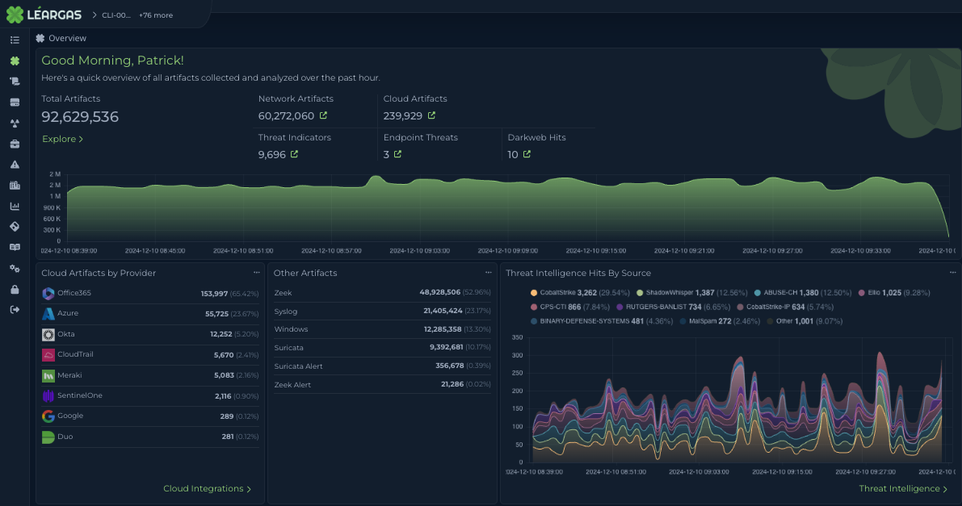
Task: Click the SentinelOne provider icon
Action: 48,395
